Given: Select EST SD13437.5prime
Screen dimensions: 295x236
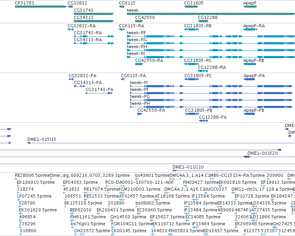Looking at the screenshot, I should (206, 234).
